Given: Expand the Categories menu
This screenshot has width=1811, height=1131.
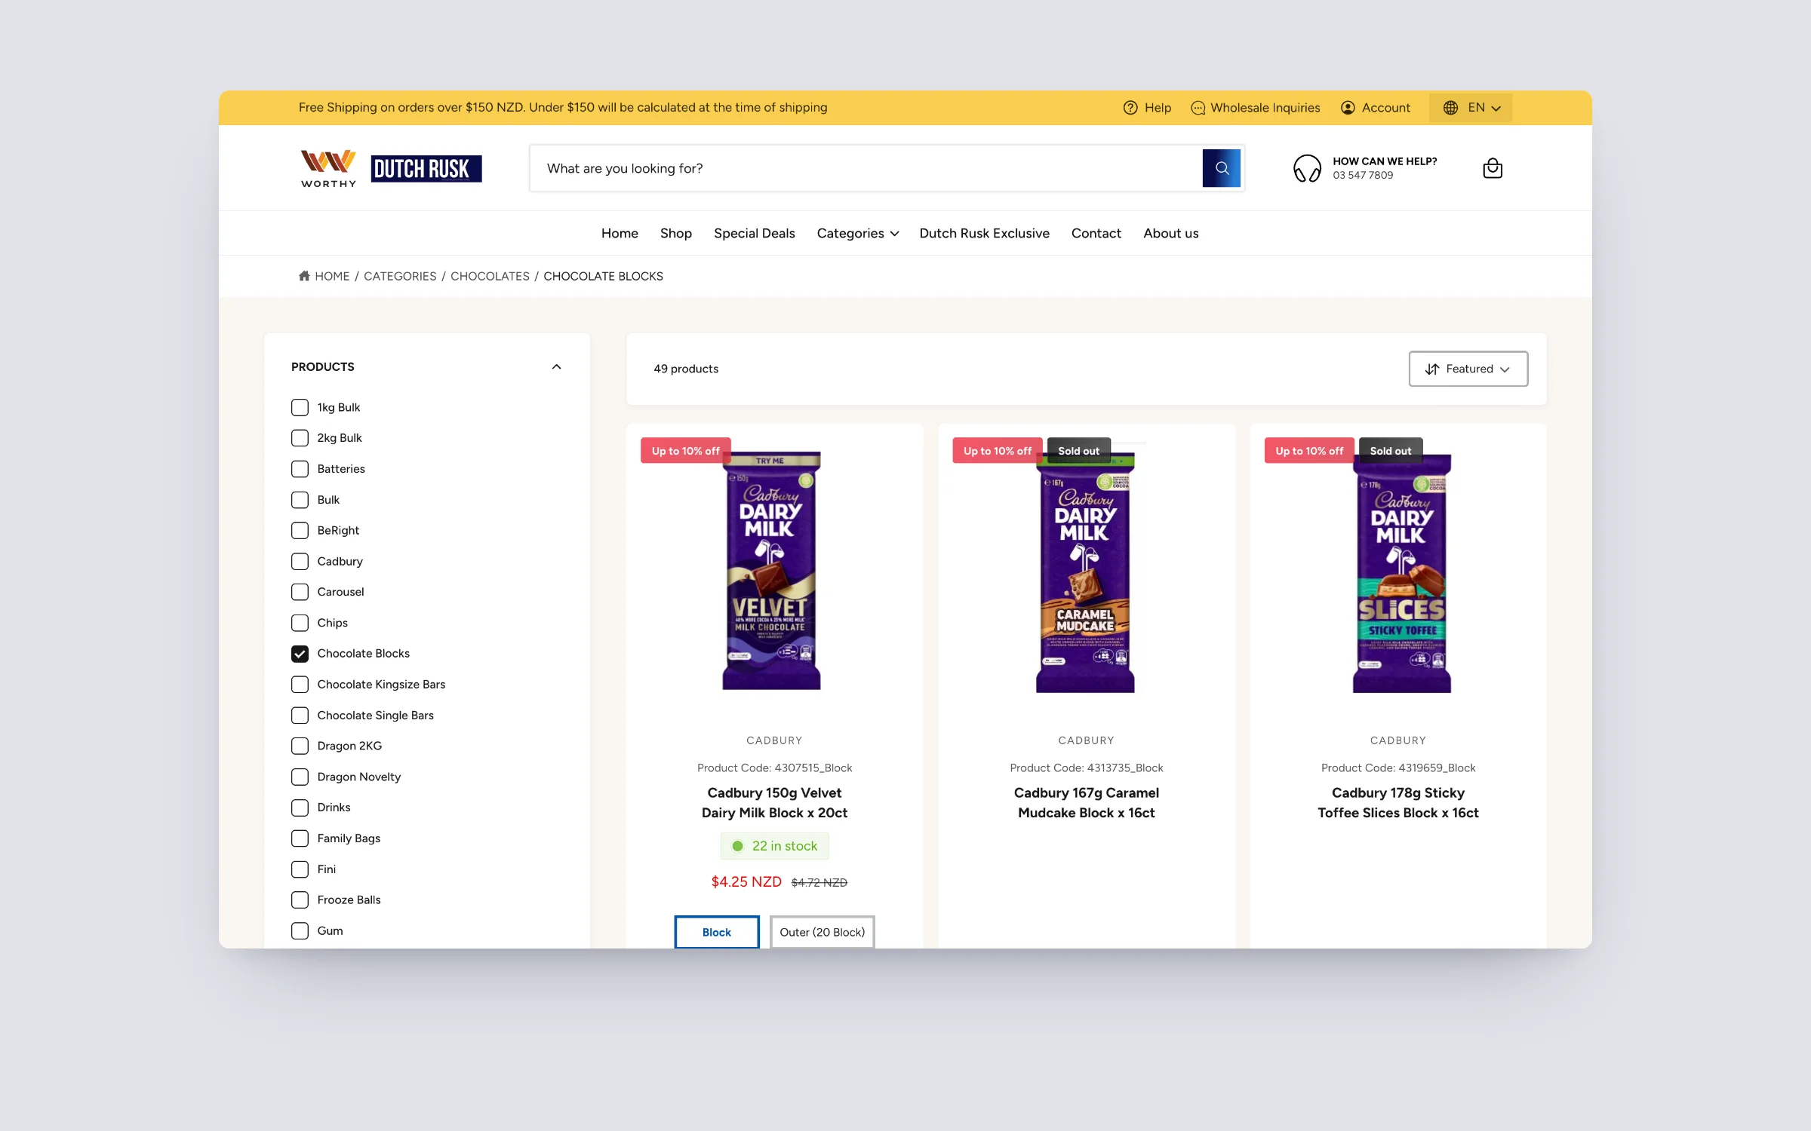Looking at the screenshot, I should point(857,233).
